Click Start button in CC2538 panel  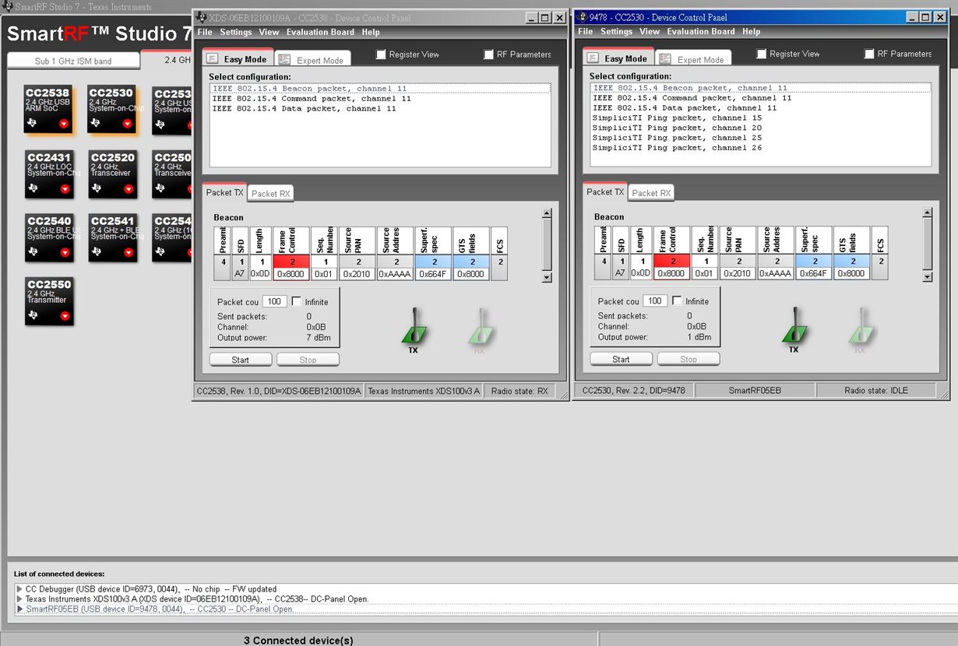tap(241, 360)
